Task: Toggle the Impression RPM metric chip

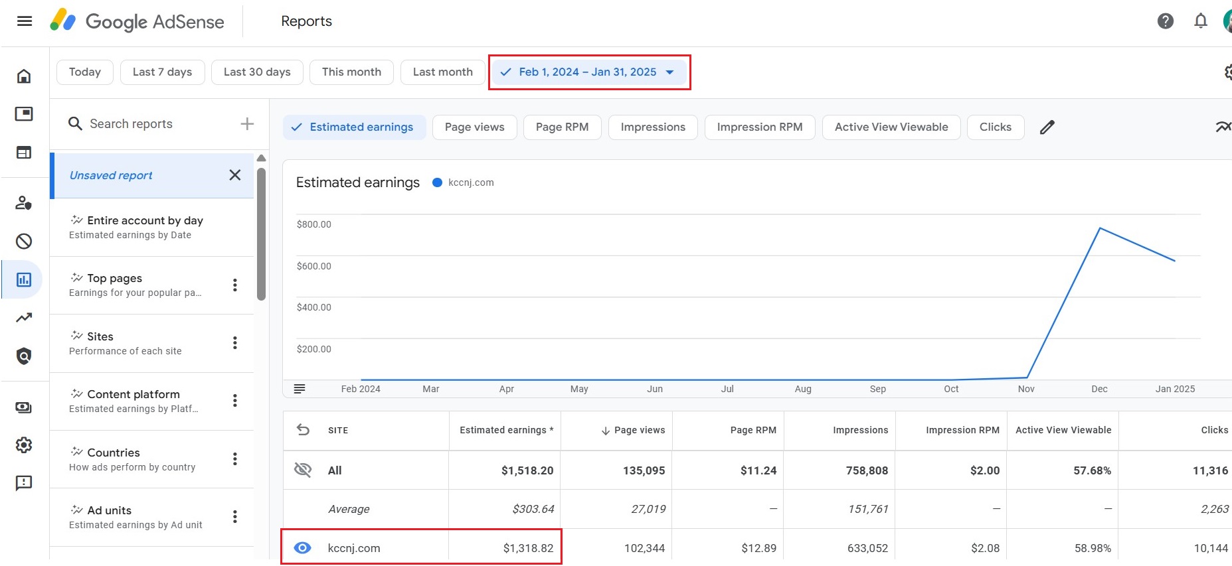Action: (x=760, y=127)
